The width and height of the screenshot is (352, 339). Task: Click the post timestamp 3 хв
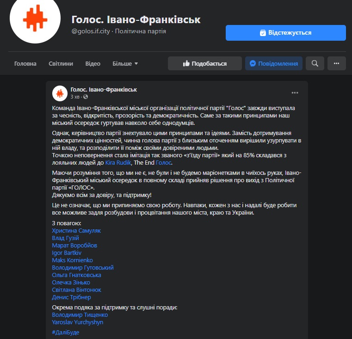(x=75, y=97)
